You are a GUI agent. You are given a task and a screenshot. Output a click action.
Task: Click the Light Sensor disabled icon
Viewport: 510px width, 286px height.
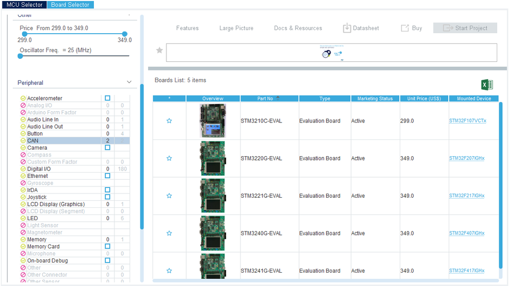[x=23, y=225]
